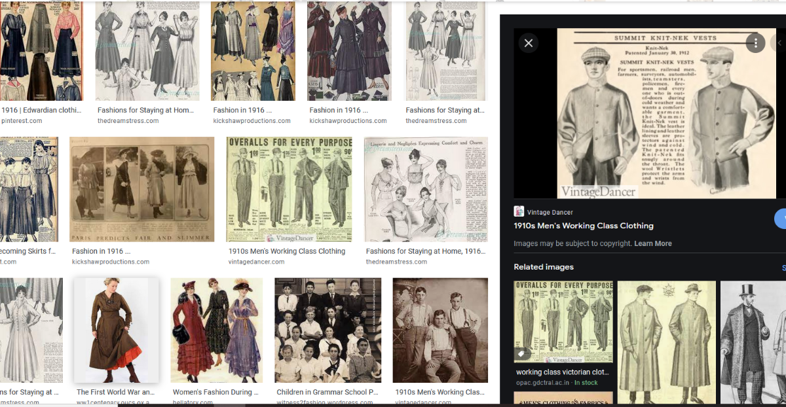Screen dimensions: 786x407
Task: Click the Women's Fashion During caption link
Action: point(215,392)
